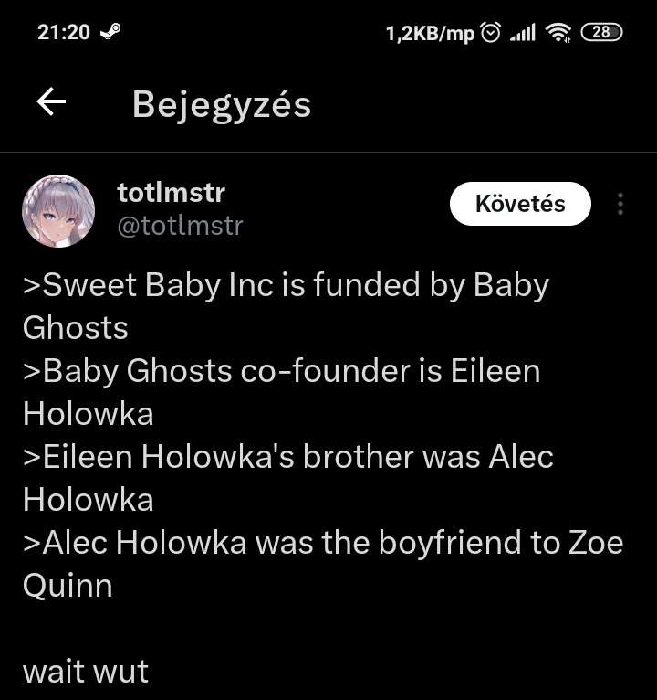Tap the Steam icon in status bar
657x700 pixels.
110,32
